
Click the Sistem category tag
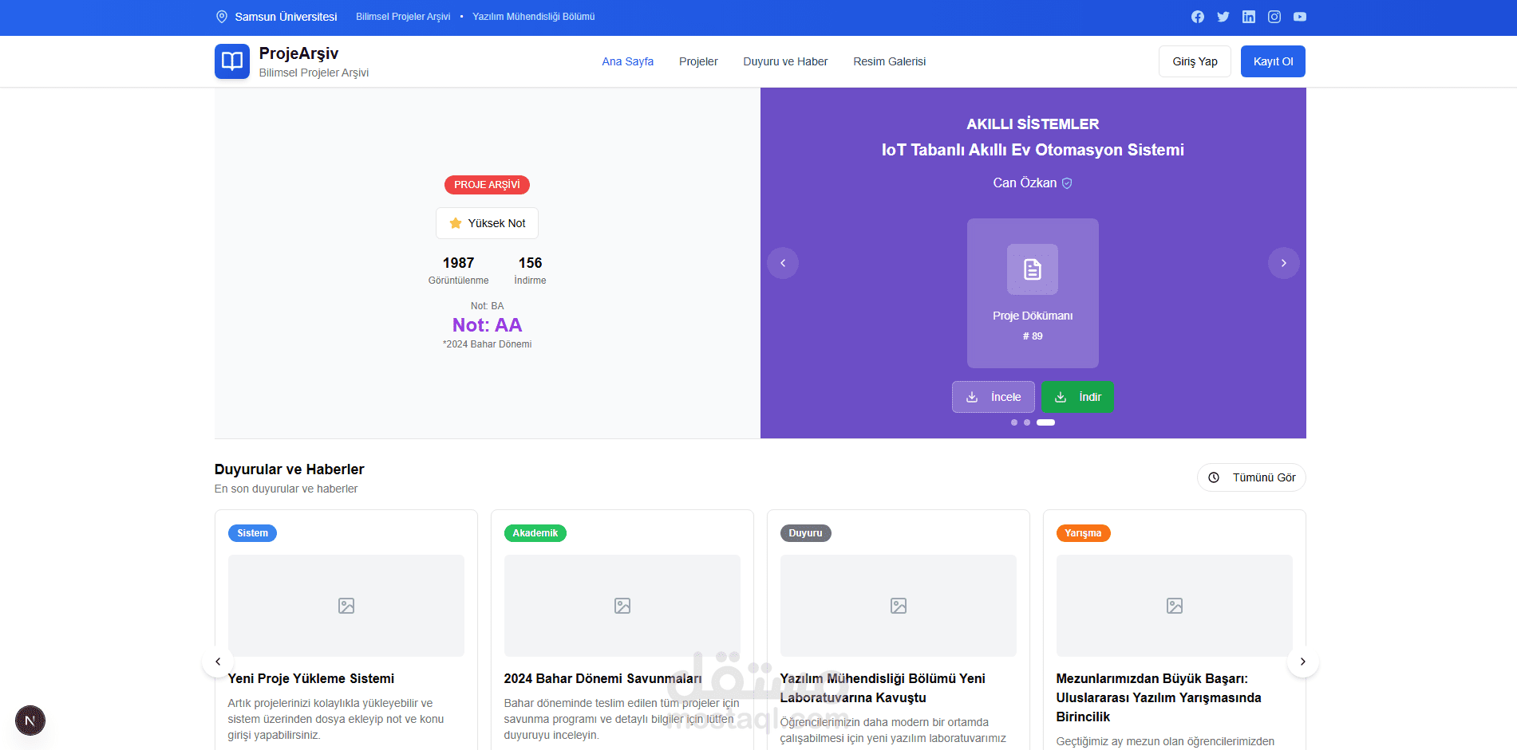click(x=252, y=533)
